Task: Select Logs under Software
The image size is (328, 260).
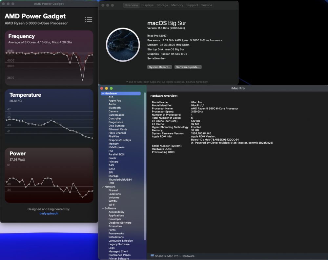Action: coord(112,248)
